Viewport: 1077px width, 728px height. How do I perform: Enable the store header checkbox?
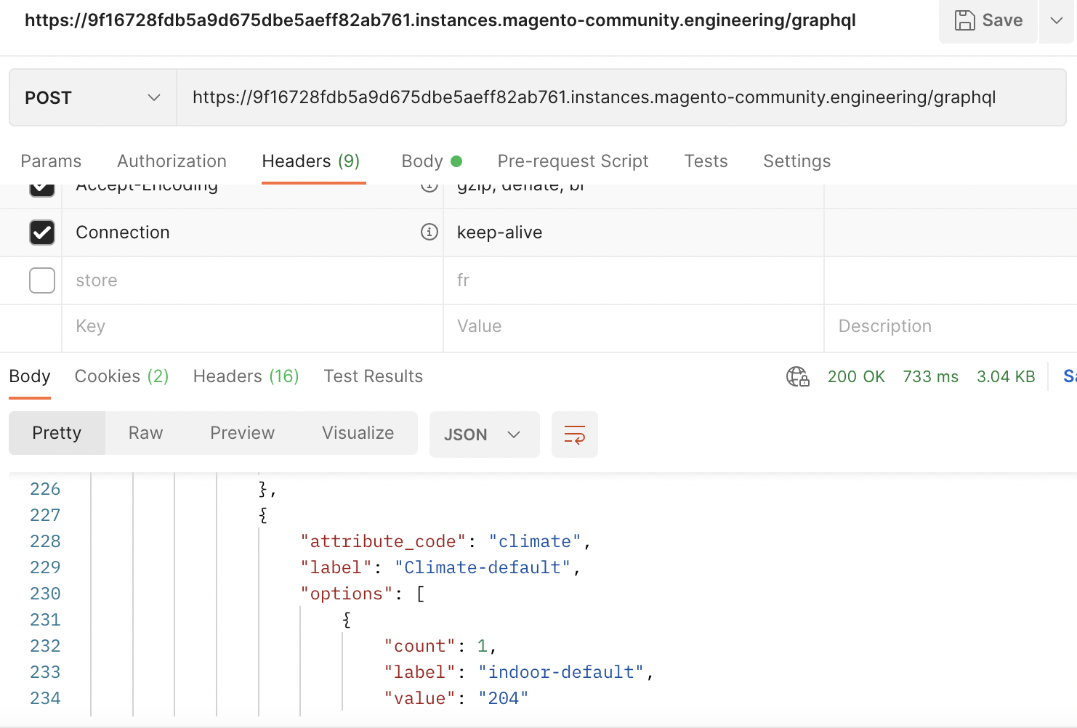click(x=42, y=280)
